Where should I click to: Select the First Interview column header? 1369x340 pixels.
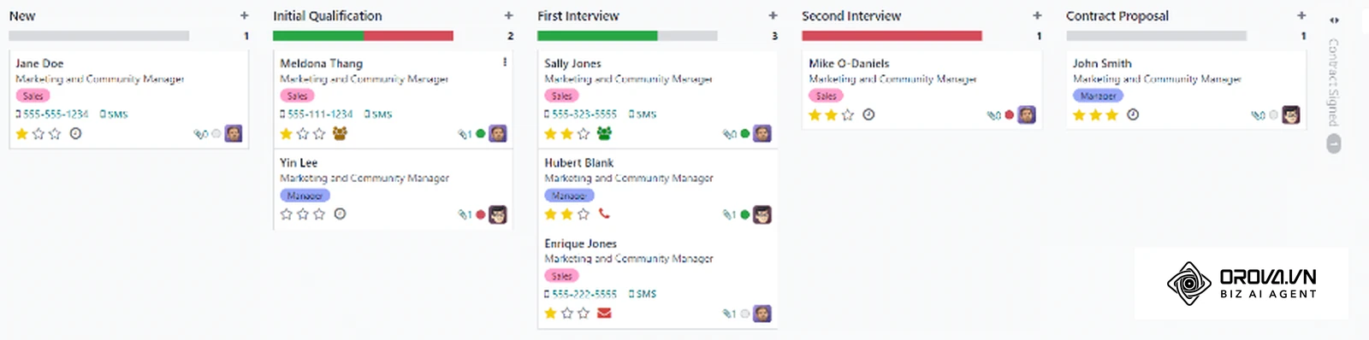[x=578, y=15]
